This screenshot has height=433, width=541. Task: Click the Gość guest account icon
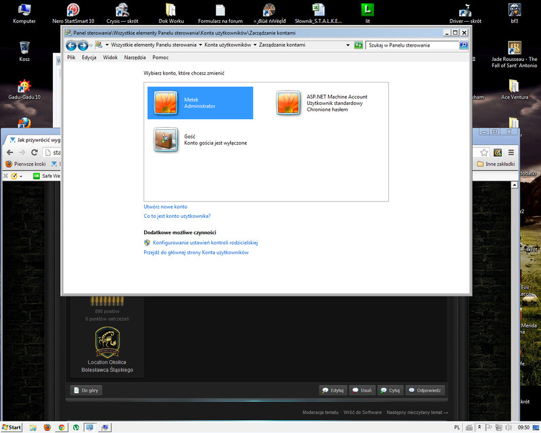point(165,139)
